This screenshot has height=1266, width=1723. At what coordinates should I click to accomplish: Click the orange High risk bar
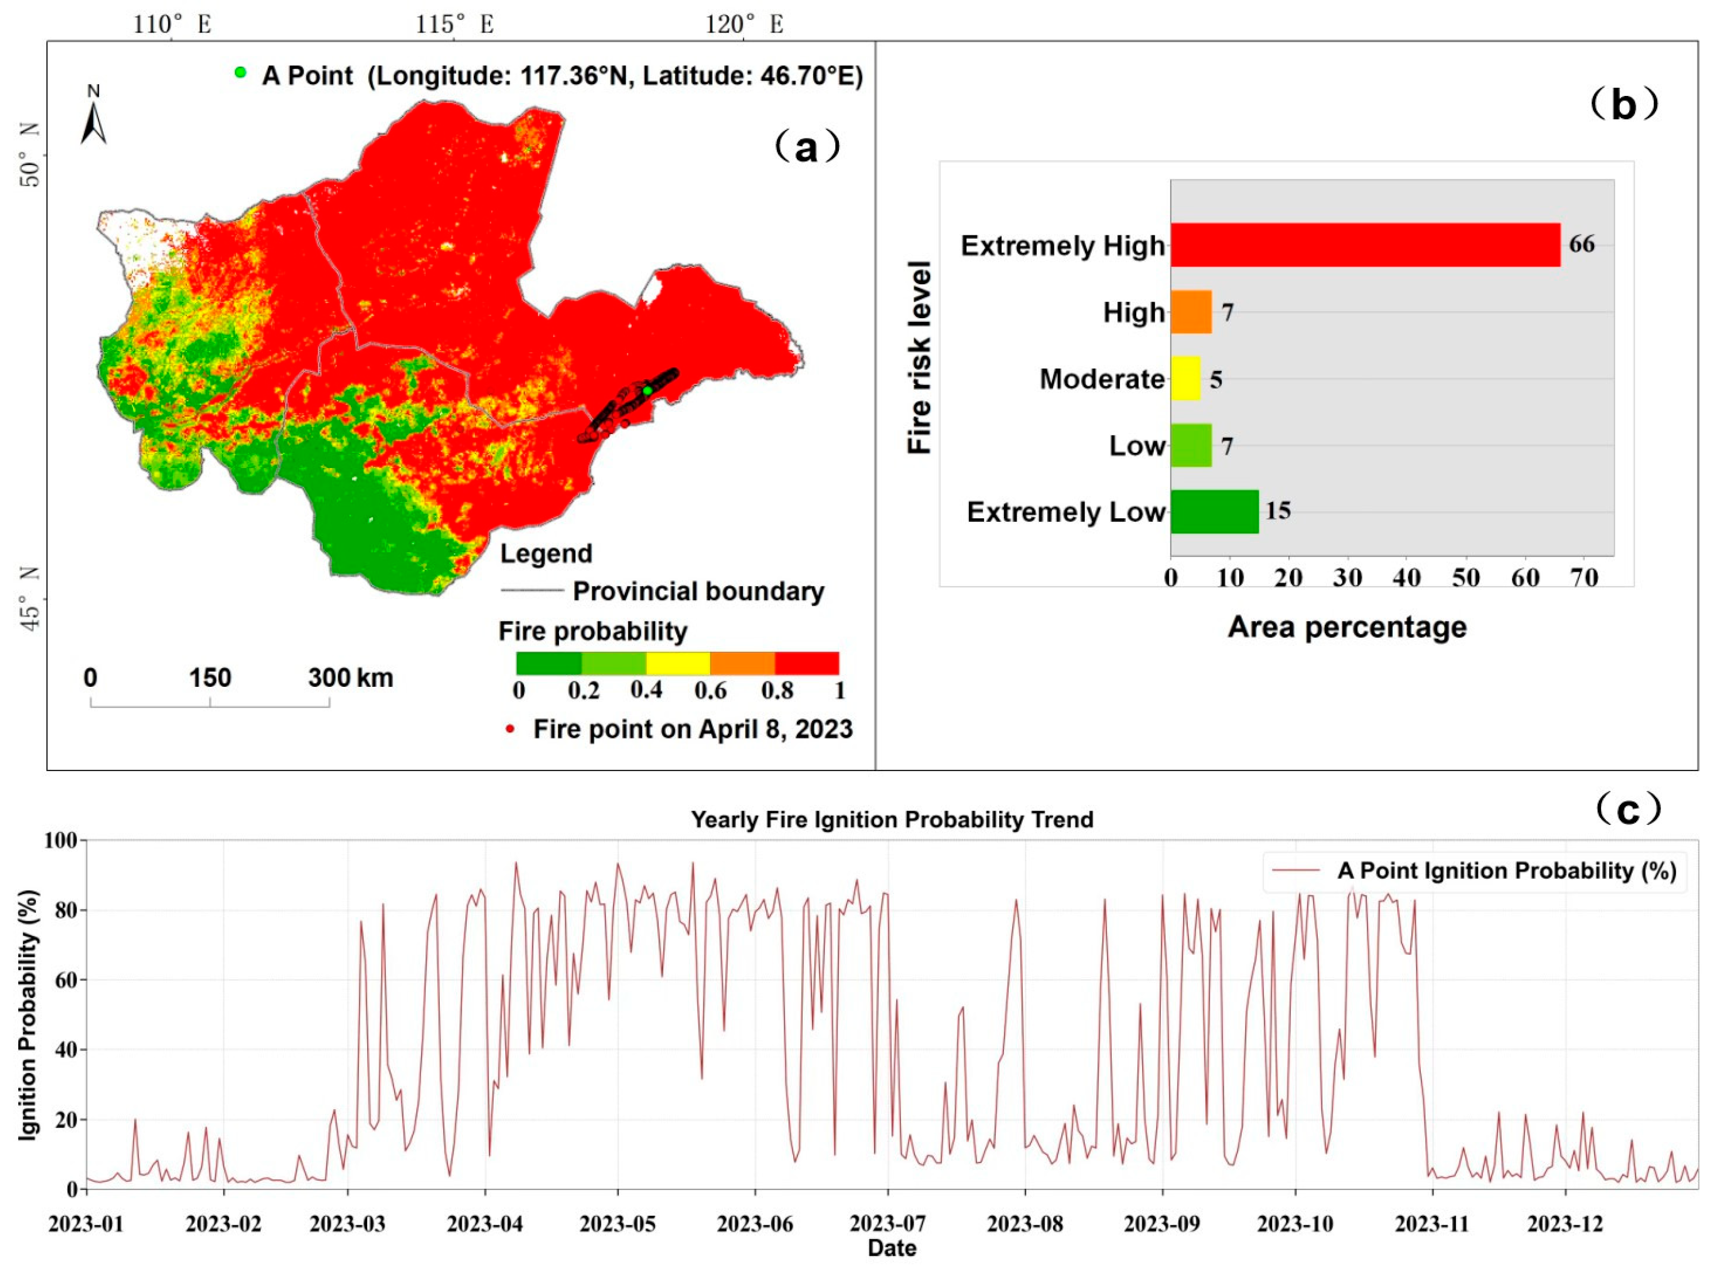[1191, 312]
